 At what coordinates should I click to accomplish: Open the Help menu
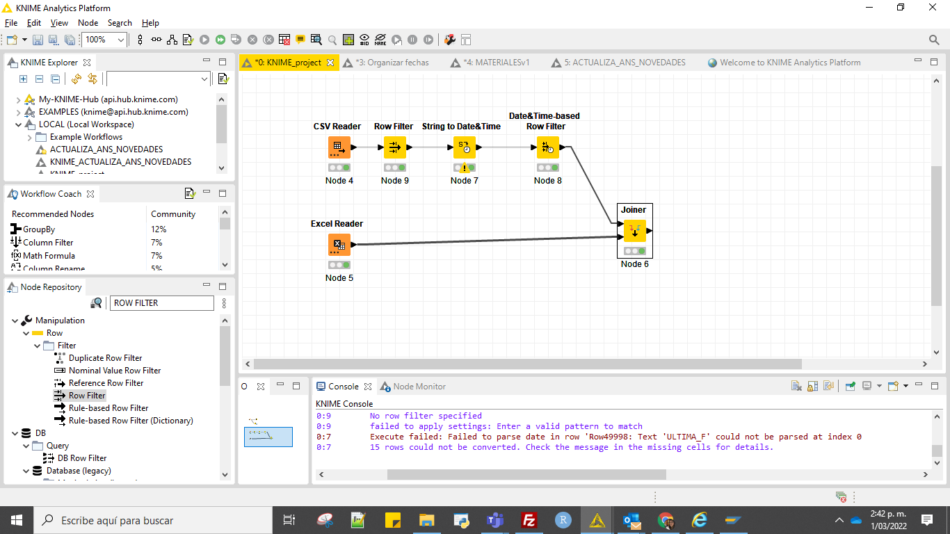(150, 23)
